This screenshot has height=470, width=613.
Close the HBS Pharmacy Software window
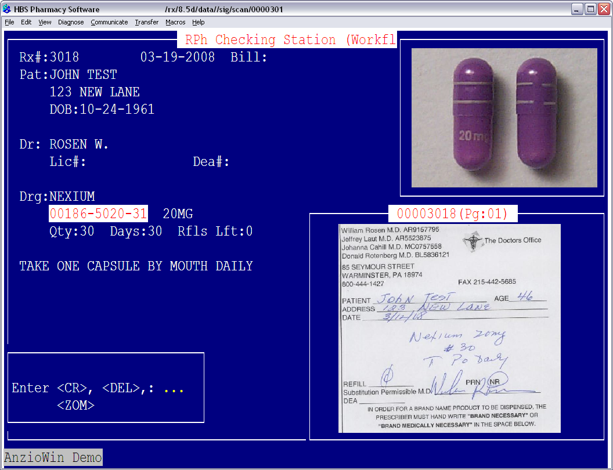(604, 9)
